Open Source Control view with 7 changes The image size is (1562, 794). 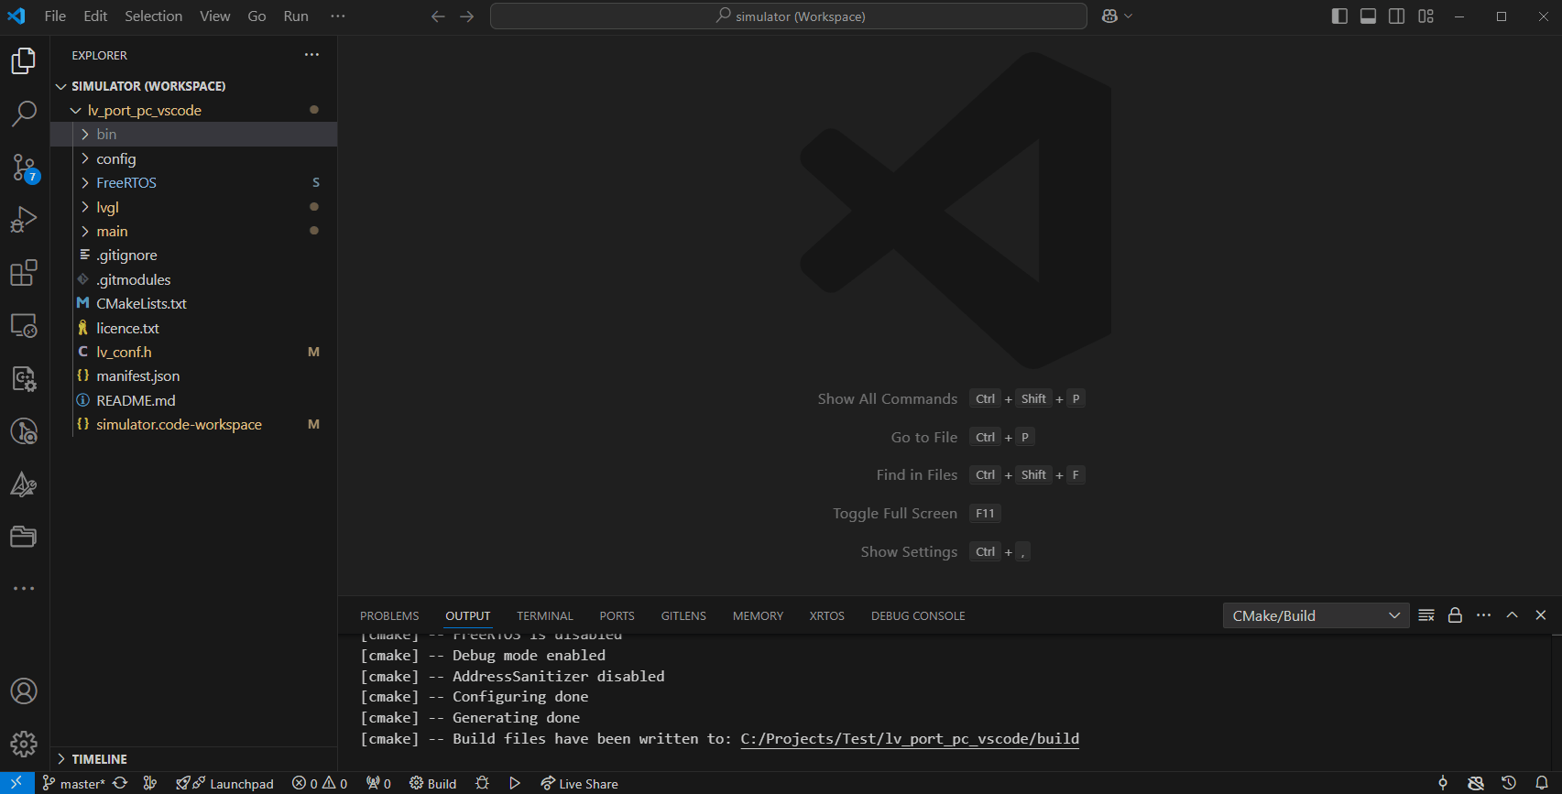(x=24, y=168)
